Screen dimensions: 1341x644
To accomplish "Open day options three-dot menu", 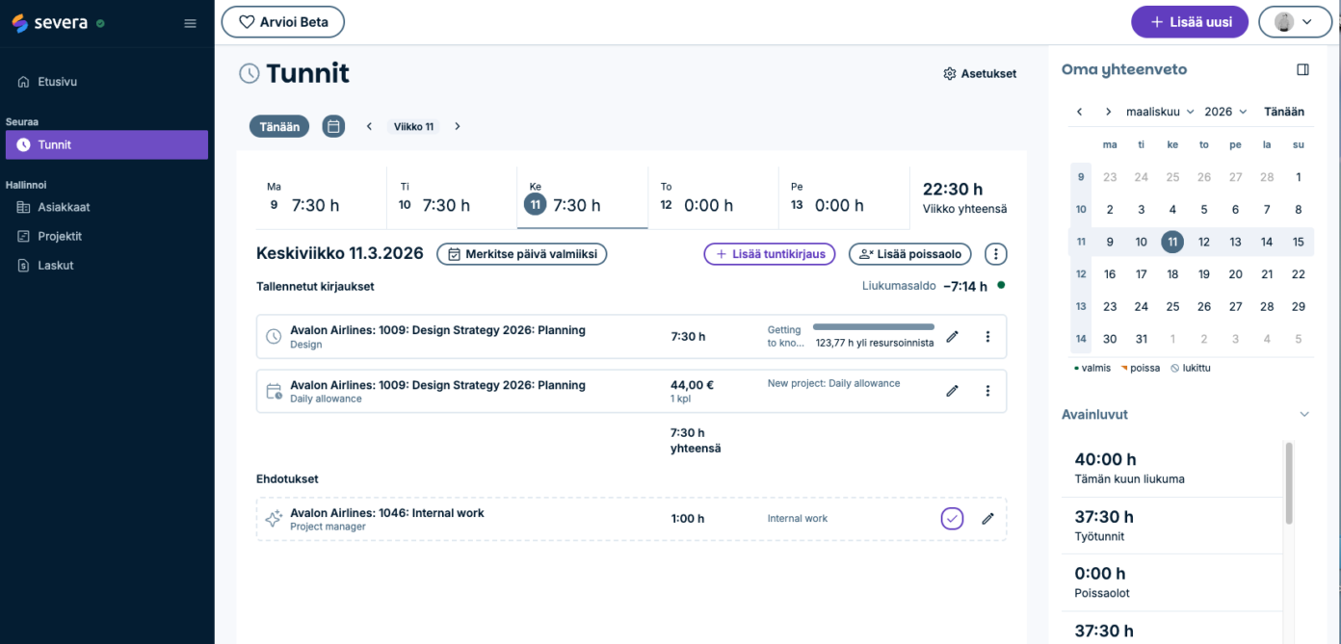I will (995, 254).
